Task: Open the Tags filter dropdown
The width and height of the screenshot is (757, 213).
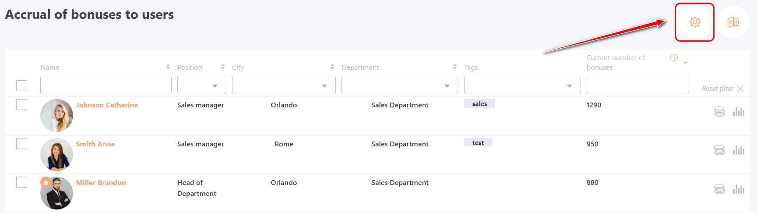Action: (x=522, y=85)
